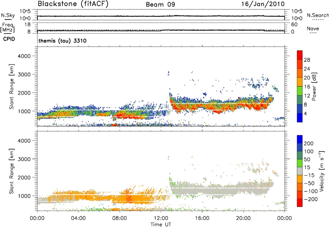Click 'Slant Range [km]' label of velocity panel
Image resolution: width=329 pixels, height=227 pixels.
point(12,171)
